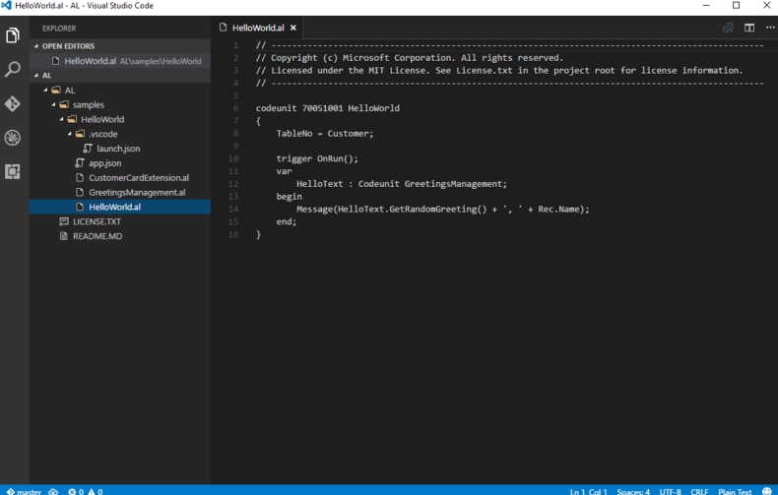Open README.MD in the Explorer
Viewport: 778px width, 495px height.
97,236
